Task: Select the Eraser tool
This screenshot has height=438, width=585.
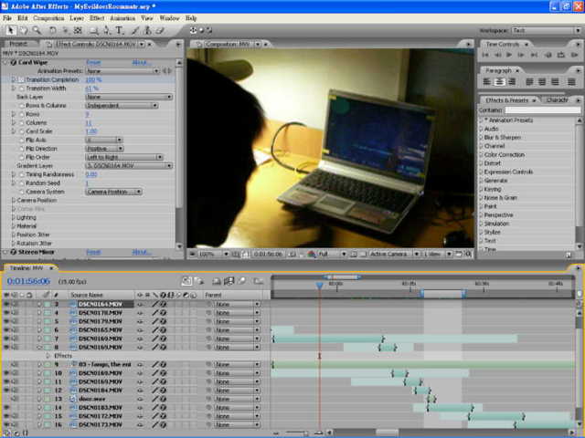Action: tap(161, 30)
